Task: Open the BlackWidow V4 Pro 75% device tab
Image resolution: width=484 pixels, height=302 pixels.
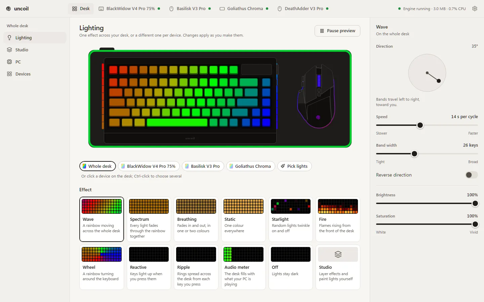Action: click(129, 9)
